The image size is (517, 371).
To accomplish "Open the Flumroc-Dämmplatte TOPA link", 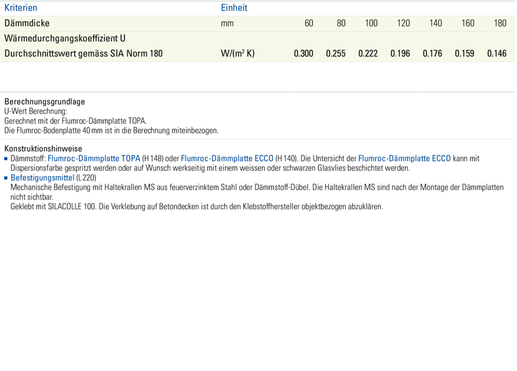I will 94,158.
